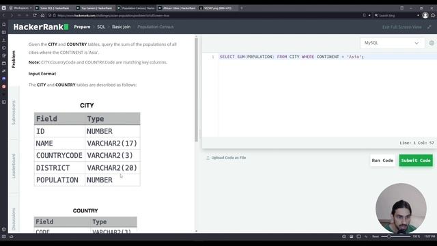Go to the browser home page
The height and width of the screenshot is (246, 437).
pos(42,15)
